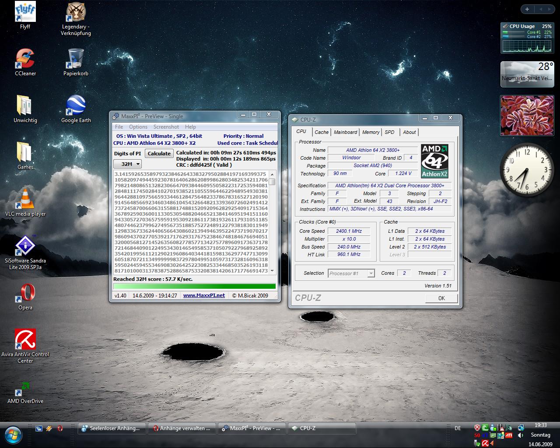Open the Options menu in MaxxPI
560x448 pixels.
coord(138,127)
